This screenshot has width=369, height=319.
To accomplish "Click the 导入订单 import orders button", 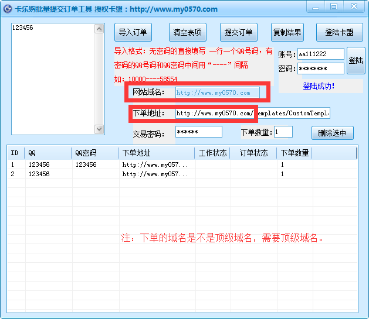I will coord(133,32).
